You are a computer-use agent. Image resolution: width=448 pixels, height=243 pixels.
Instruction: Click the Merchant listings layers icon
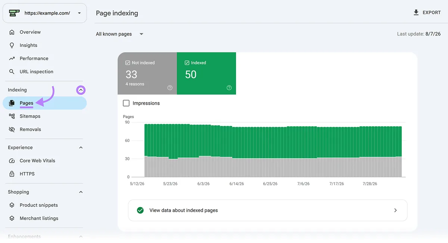(x=12, y=218)
